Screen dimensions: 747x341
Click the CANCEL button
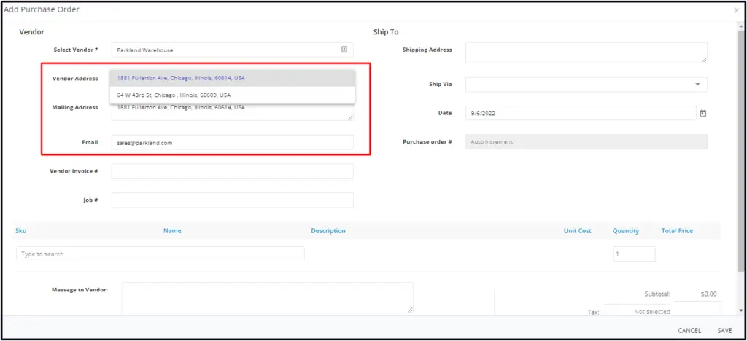point(689,331)
